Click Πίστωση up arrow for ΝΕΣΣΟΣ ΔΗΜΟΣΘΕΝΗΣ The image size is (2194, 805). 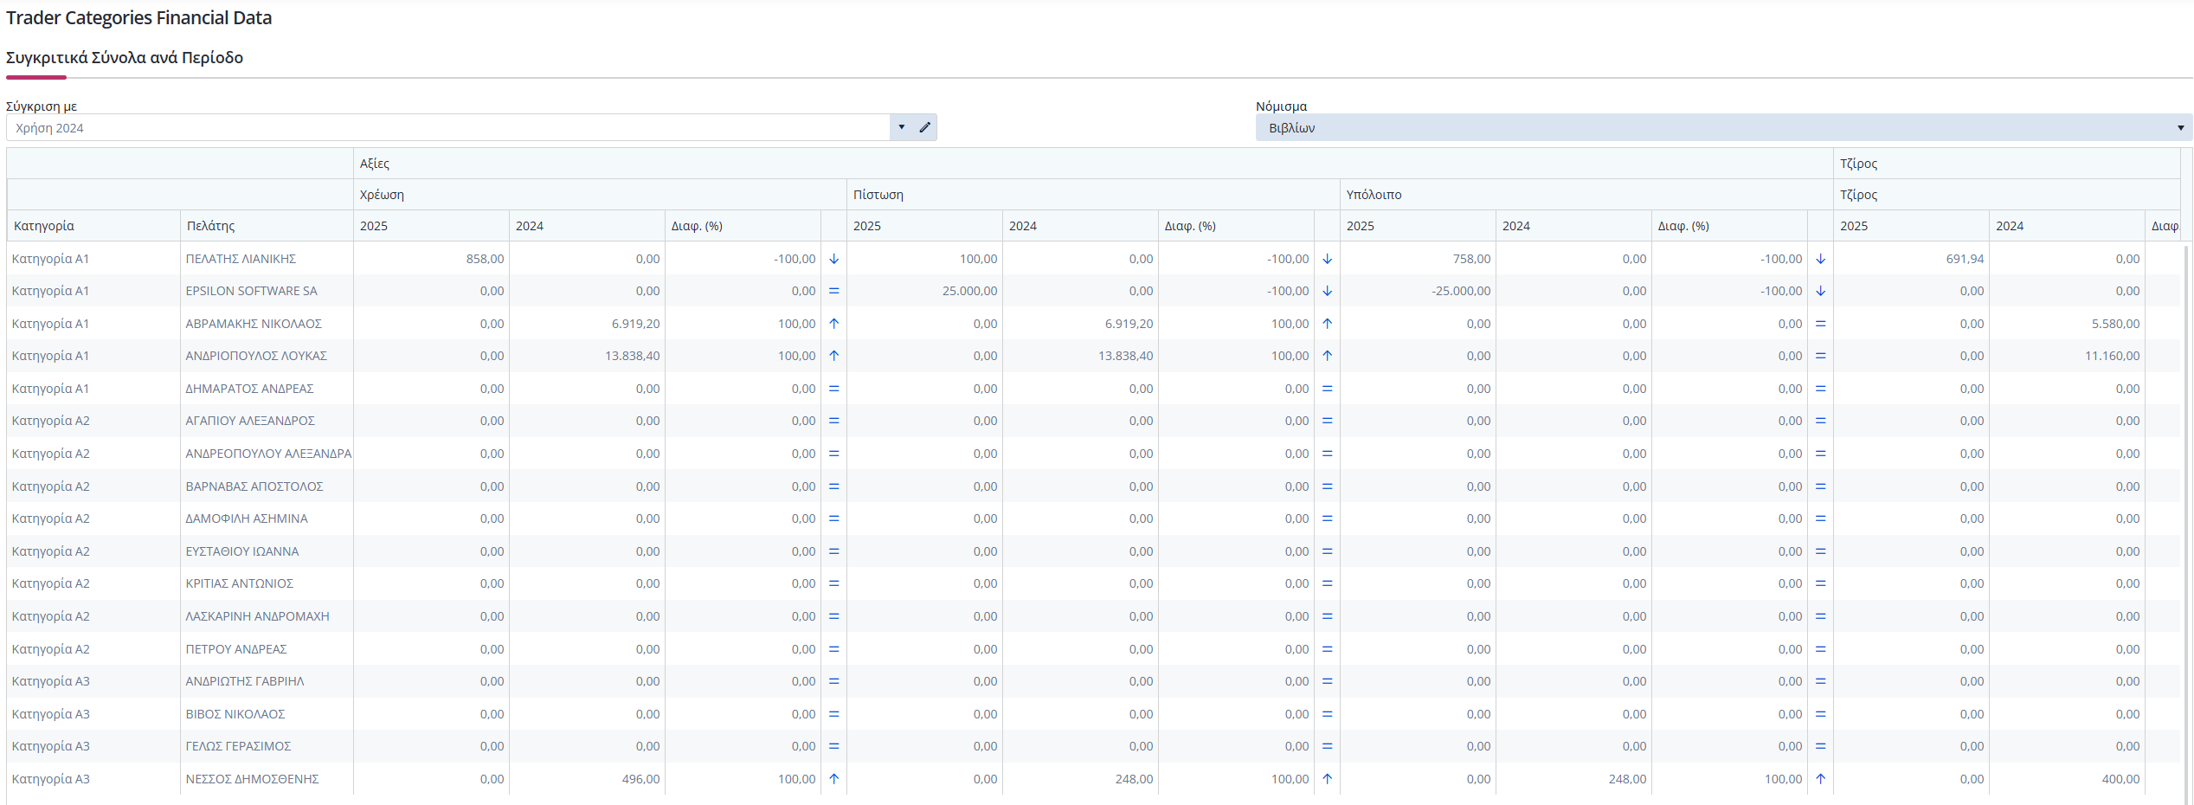[1328, 779]
